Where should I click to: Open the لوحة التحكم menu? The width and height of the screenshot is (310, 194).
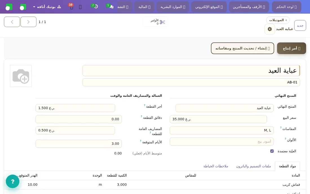[x=287, y=7]
